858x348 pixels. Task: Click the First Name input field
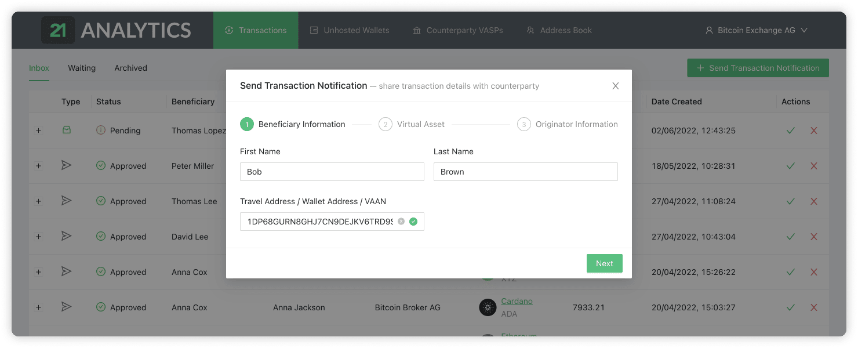coord(332,172)
